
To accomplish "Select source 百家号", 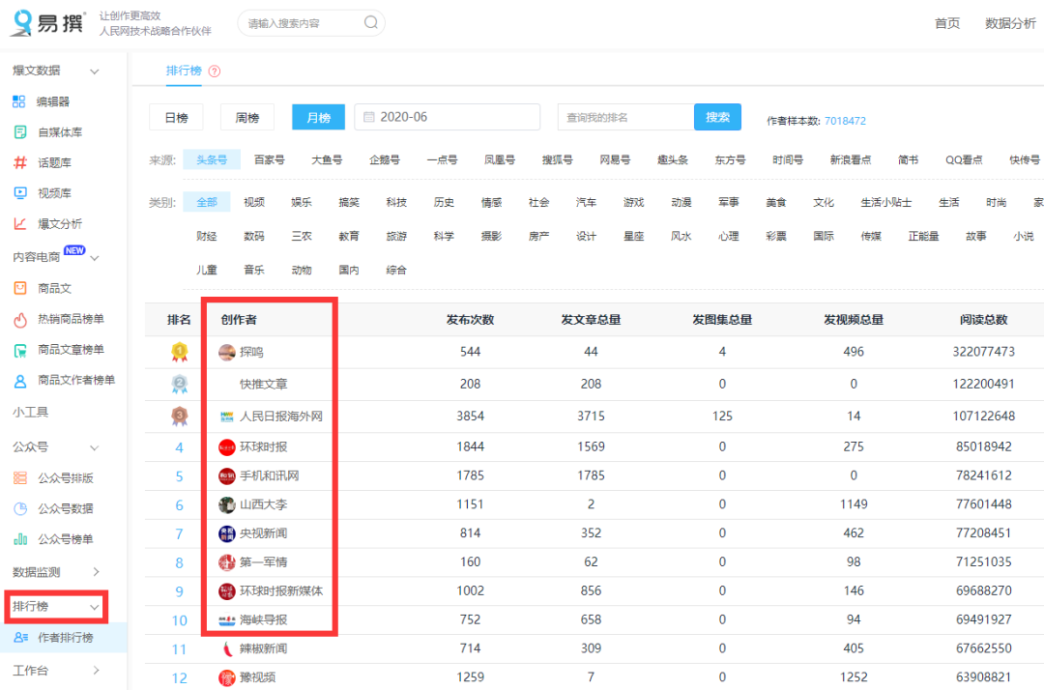I will (x=269, y=159).
